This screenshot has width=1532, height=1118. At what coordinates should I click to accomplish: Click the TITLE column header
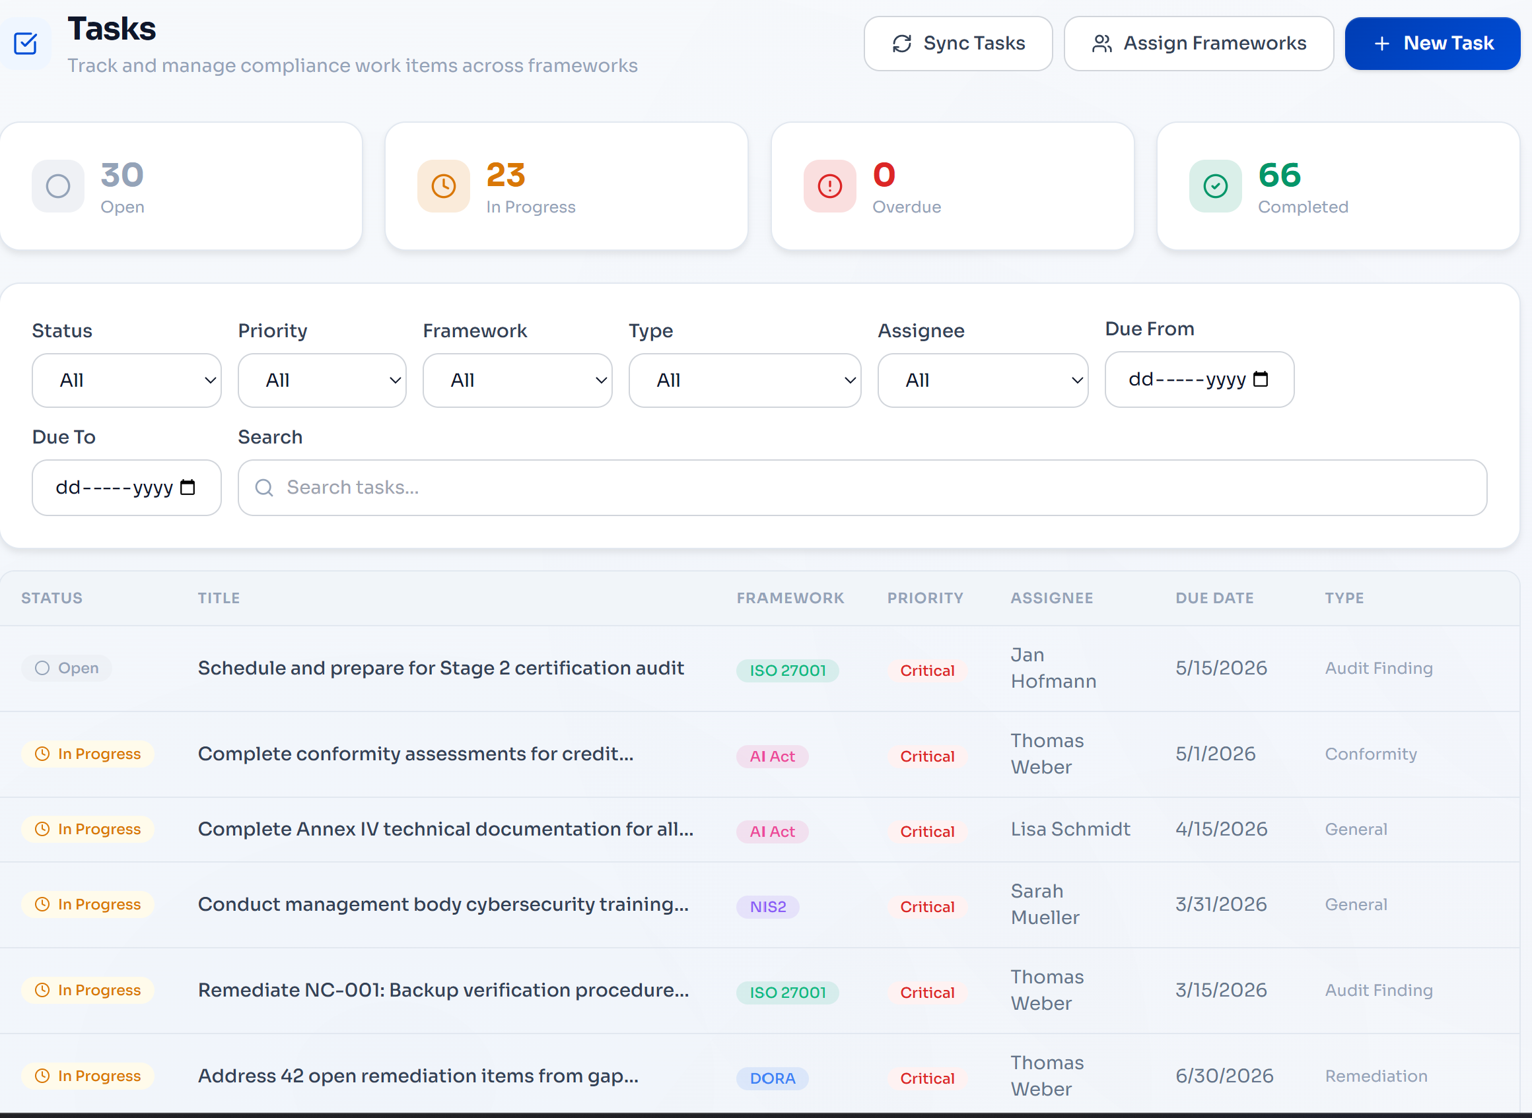point(218,597)
